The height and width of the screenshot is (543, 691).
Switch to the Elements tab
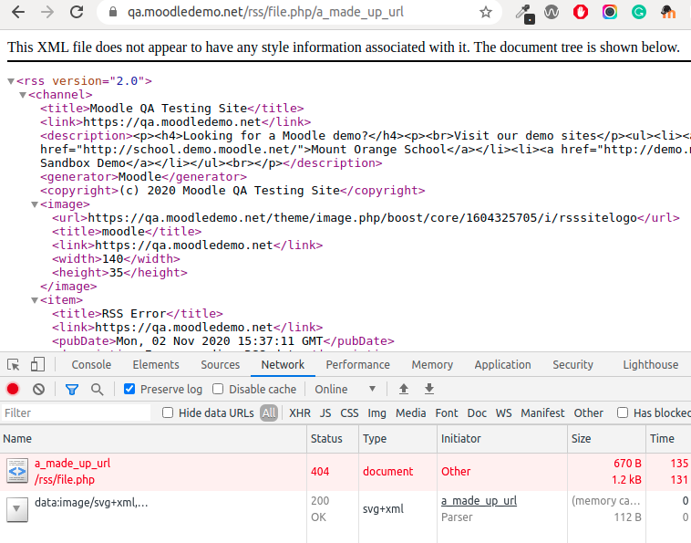pyautogui.click(x=156, y=365)
